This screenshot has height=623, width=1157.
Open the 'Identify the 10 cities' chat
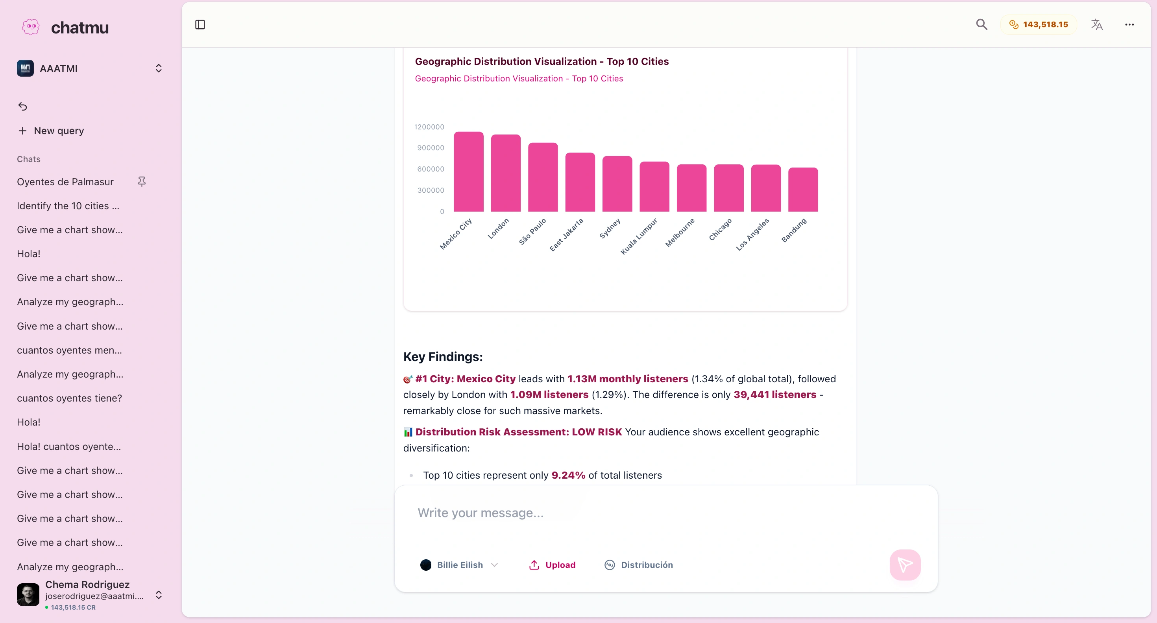[x=68, y=206]
